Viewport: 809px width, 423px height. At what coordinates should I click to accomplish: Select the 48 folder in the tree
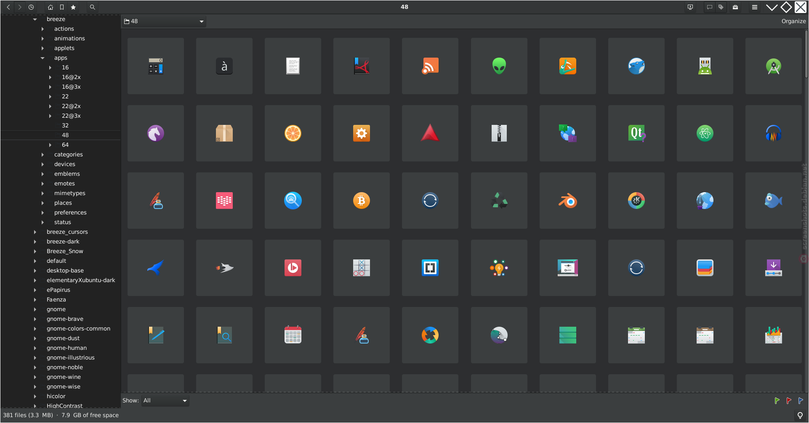pyautogui.click(x=65, y=135)
